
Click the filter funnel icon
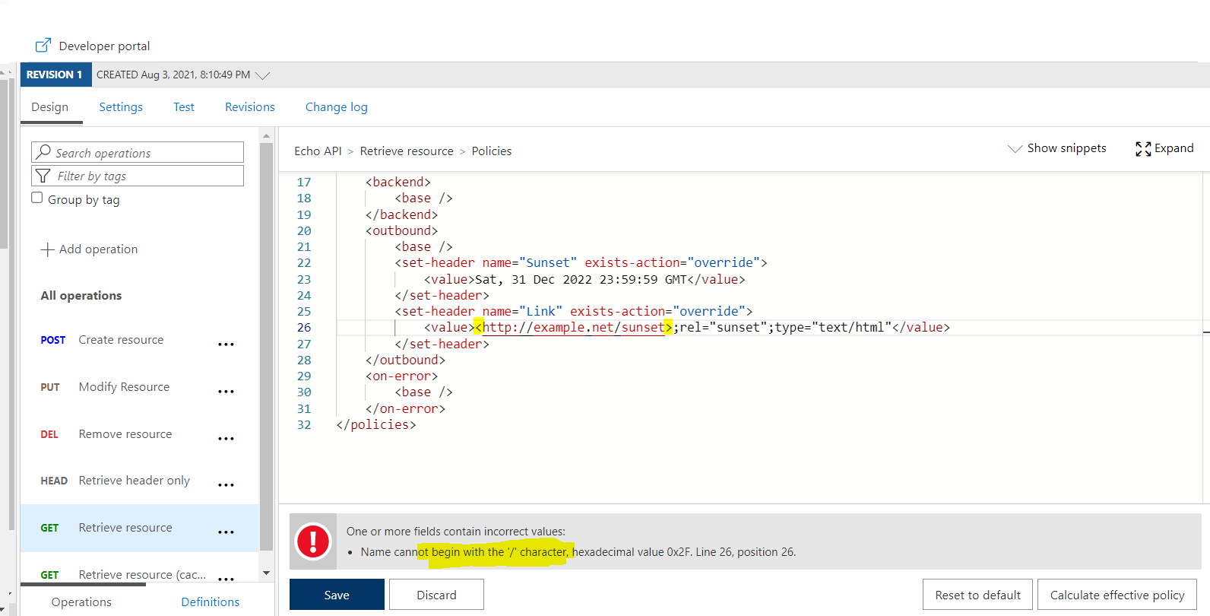pyautogui.click(x=43, y=176)
